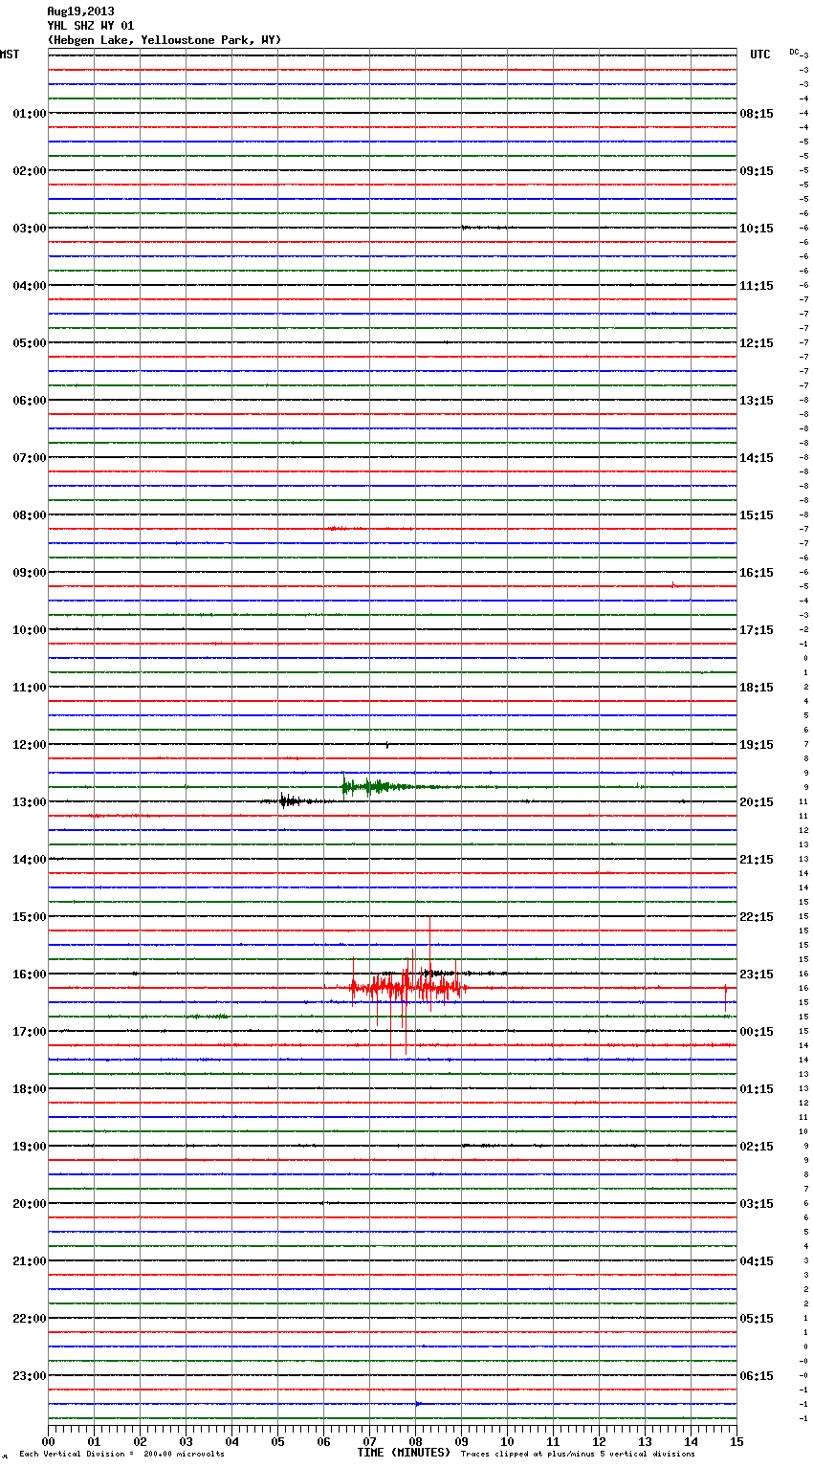Click the MST time zone label
Image resolution: width=813 pixels, height=1467 pixels.
[10, 55]
